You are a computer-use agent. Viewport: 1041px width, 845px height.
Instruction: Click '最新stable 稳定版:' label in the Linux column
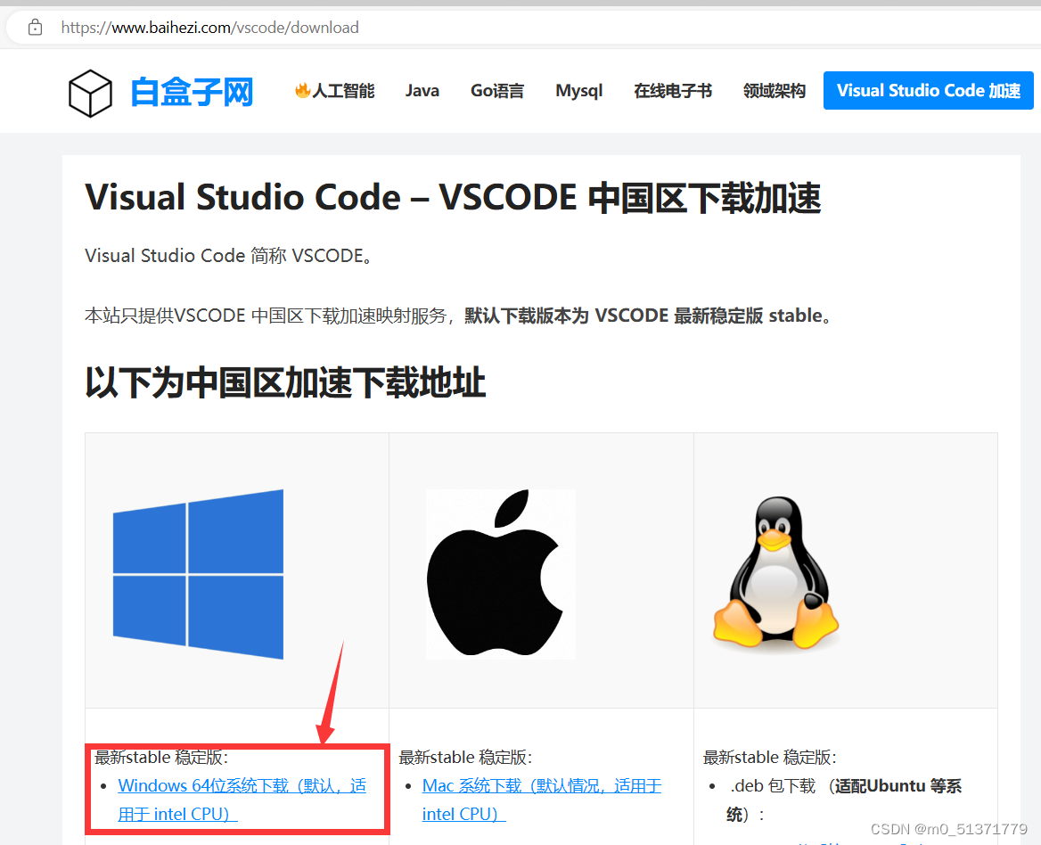(769, 758)
